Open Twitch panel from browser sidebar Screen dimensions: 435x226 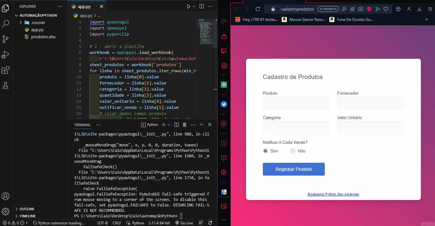224,50
